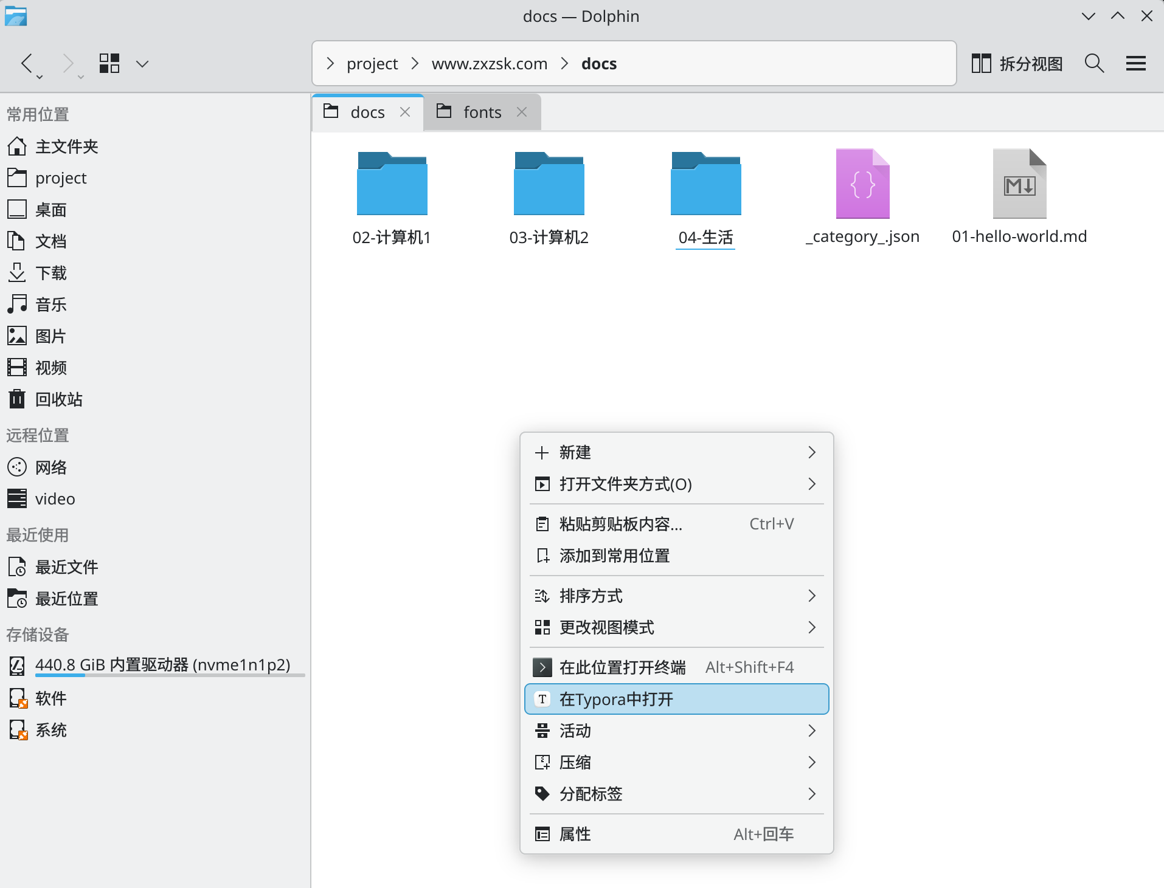Screen dimensions: 1164x888
Task: Switch to the fonts tab
Action: 482,112
